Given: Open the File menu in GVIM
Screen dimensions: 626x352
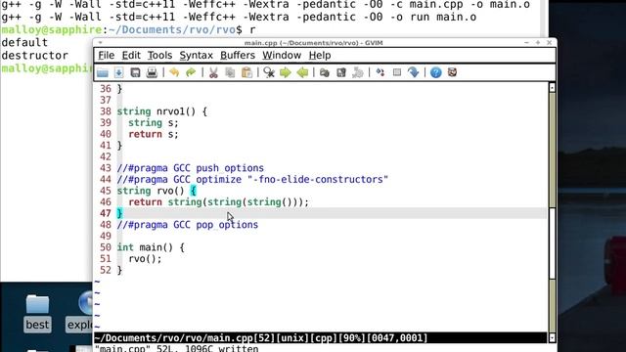Looking at the screenshot, I should 107,55.
